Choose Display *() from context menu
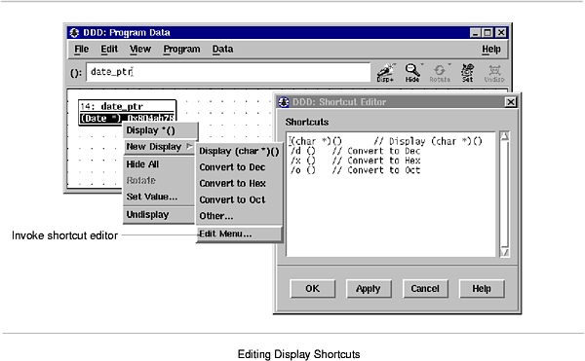Screen dimensions: 585x361 coord(161,130)
